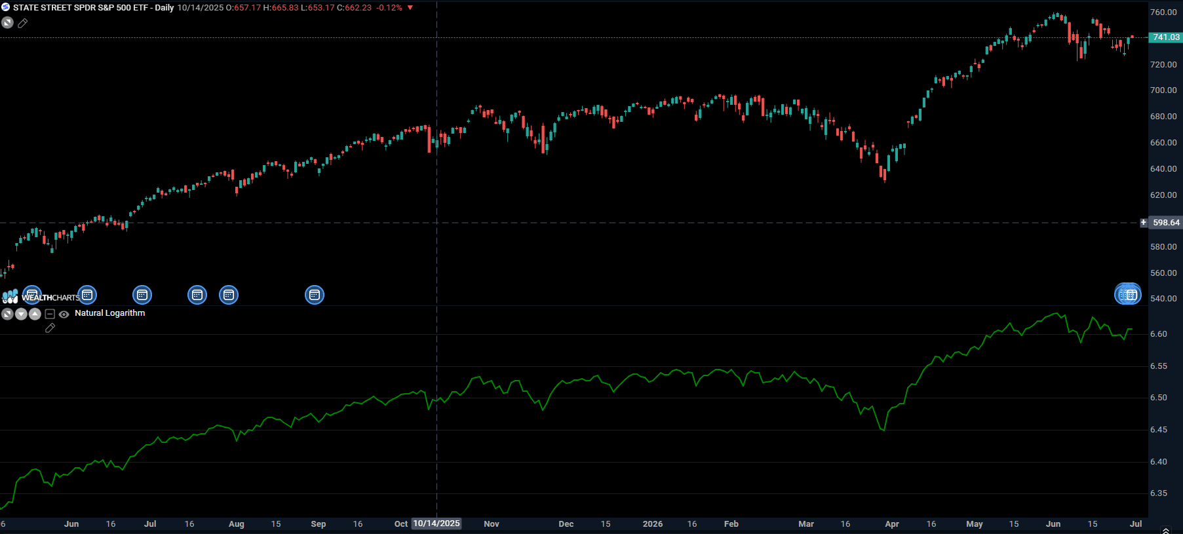The image size is (1183, 534).
Task: Click the Feb label on time axis
Action: click(731, 524)
